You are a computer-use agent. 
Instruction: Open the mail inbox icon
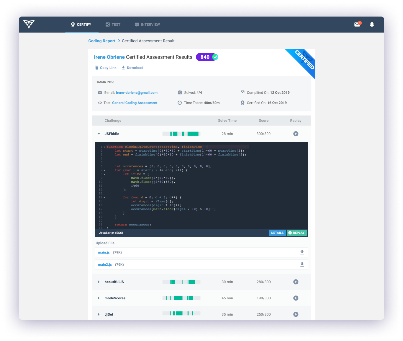(x=357, y=24)
